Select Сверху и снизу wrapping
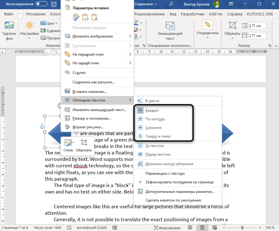This screenshot has height=231, width=279. point(178,136)
